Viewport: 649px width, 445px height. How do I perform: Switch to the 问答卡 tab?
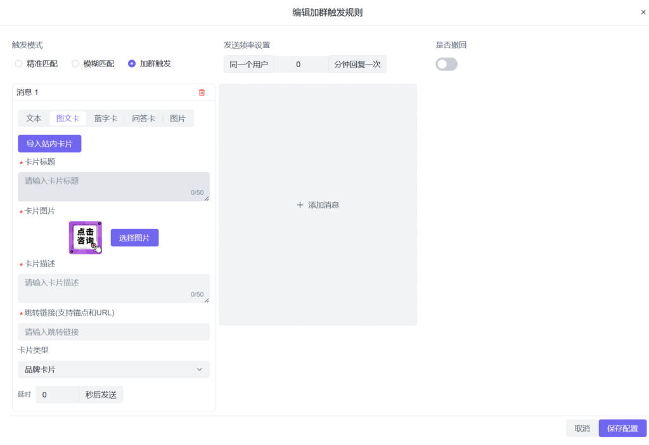pos(143,118)
